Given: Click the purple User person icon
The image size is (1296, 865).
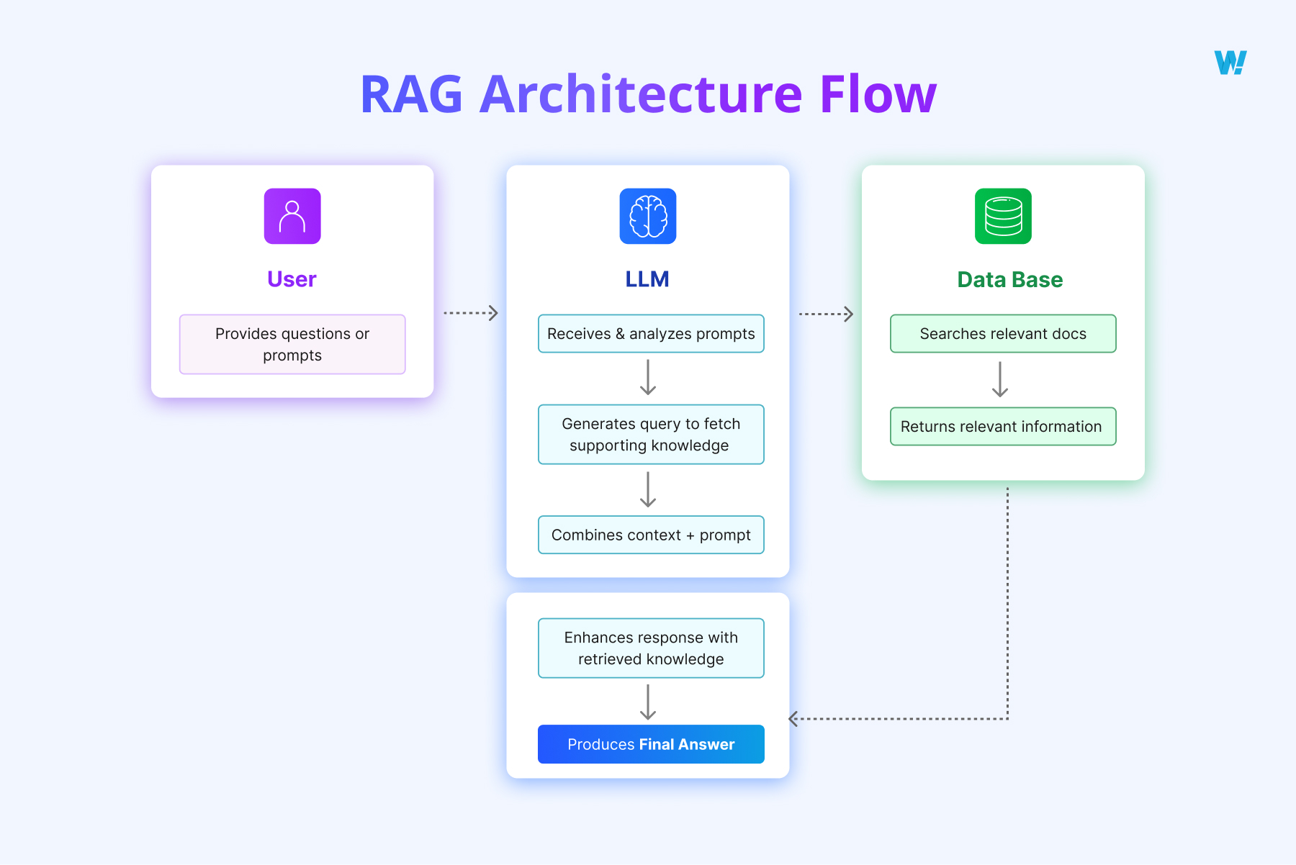Looking at the screenshot, I should click(x=292, y=216).
